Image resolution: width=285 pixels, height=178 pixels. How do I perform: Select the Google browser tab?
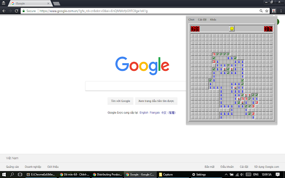click(30, 4)
